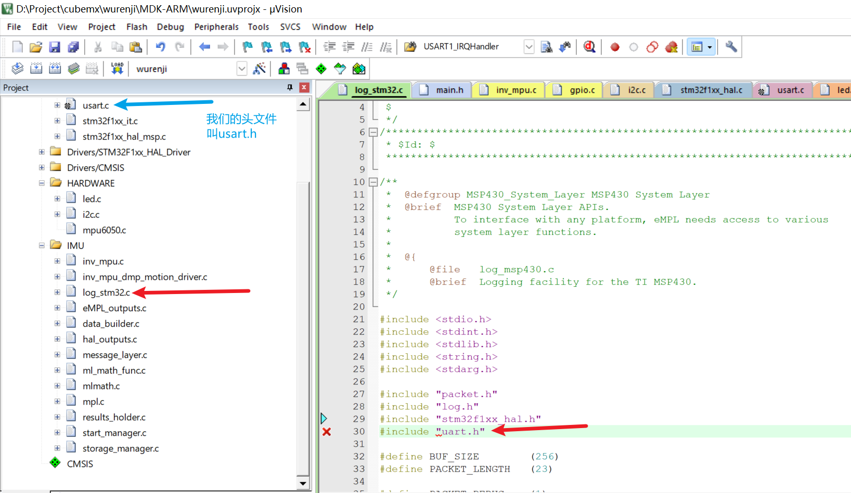Comment out the selected lines
The image size is (851, 493).
[x=367, y=47]
